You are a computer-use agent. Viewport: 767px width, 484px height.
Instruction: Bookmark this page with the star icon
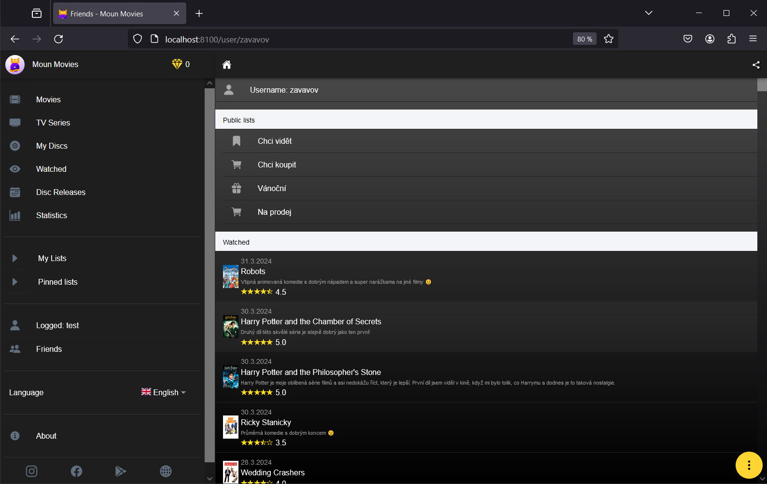coord(609,39)
